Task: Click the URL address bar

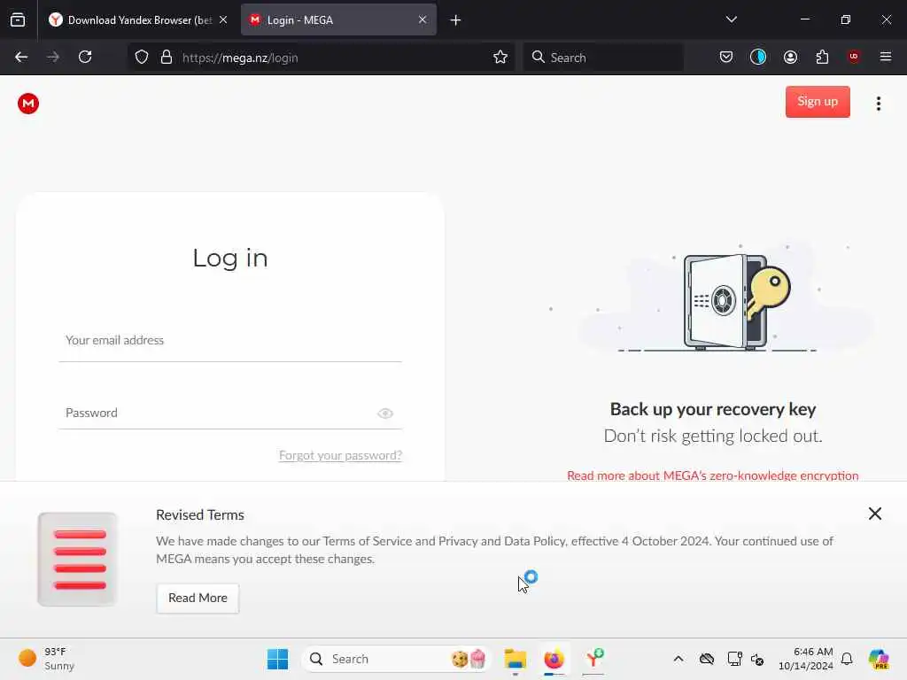Action: (x=321, y=58)
